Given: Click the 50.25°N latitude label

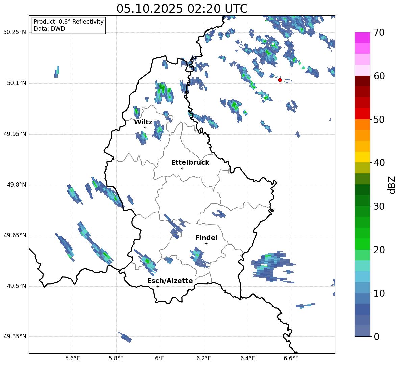Looking at the screenshot, I should pyautogui.click(x=15, y=32).
